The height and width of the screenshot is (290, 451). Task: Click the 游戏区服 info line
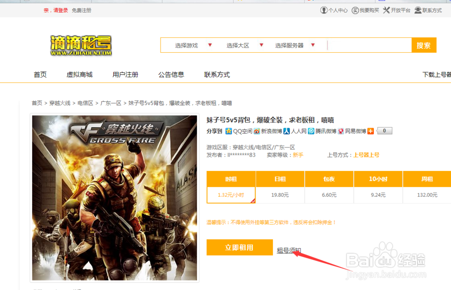tap(250, 147)
